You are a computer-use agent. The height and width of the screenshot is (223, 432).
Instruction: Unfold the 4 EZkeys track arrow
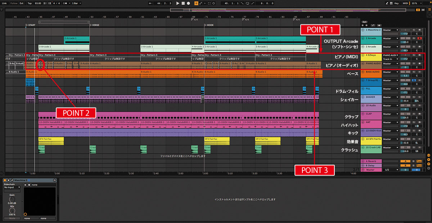(x=363, y=55)
